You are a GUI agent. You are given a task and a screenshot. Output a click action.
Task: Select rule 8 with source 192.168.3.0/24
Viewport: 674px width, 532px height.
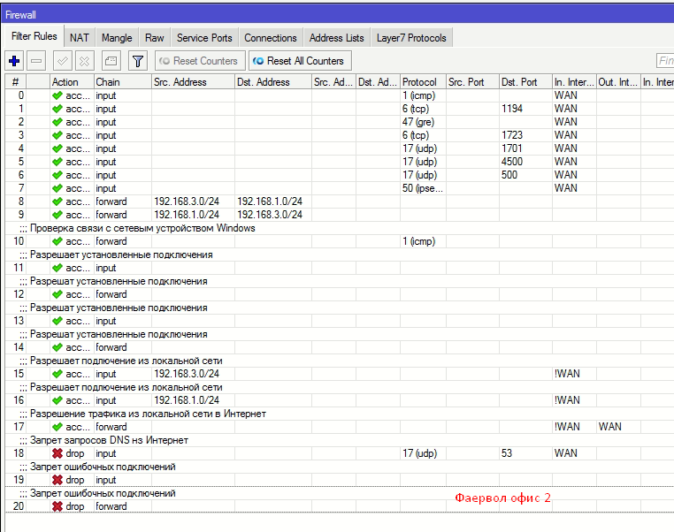coord(340,201)
